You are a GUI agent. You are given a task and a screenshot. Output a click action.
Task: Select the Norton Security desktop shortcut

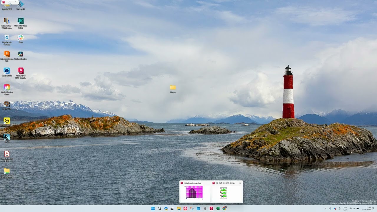pyautogui.click(x=6, y=122)
